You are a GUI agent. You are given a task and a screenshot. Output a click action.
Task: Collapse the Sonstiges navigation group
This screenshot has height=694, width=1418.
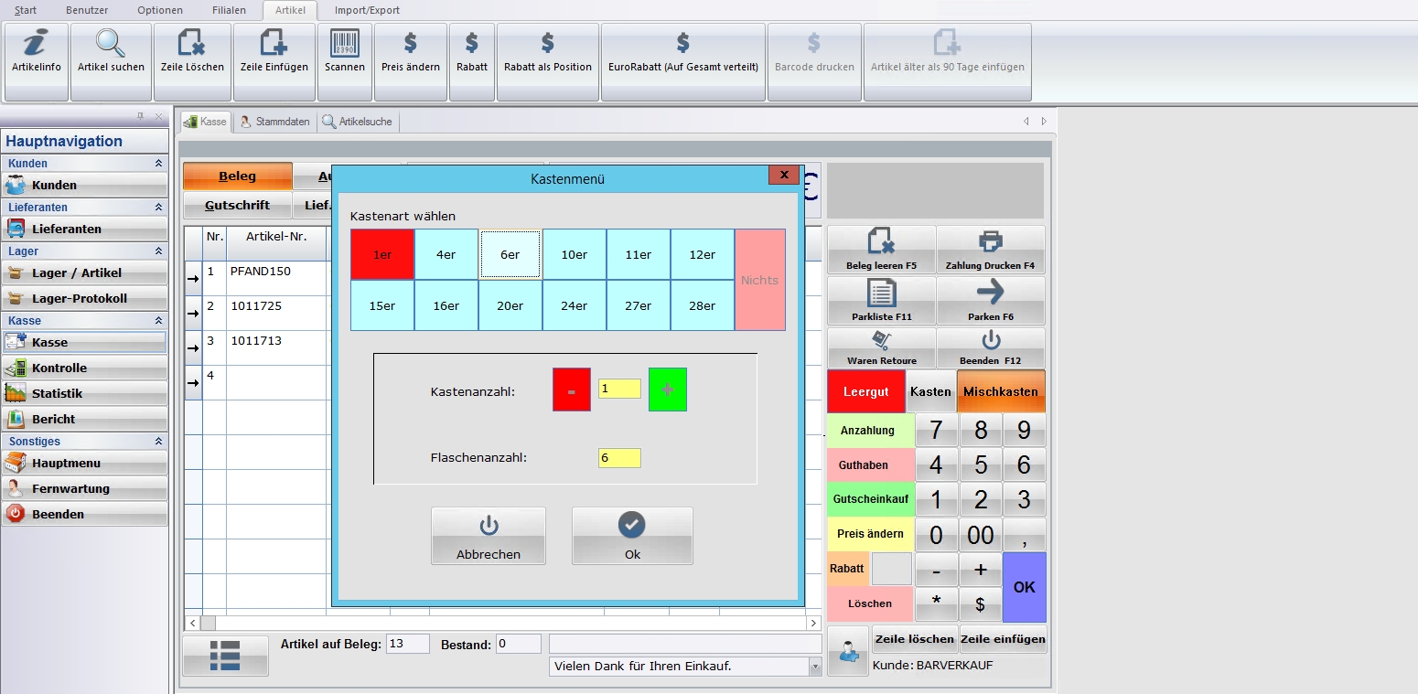pos(158,442)
